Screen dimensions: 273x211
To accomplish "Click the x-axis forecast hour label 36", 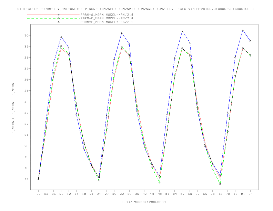I will (x=129, y=194).
